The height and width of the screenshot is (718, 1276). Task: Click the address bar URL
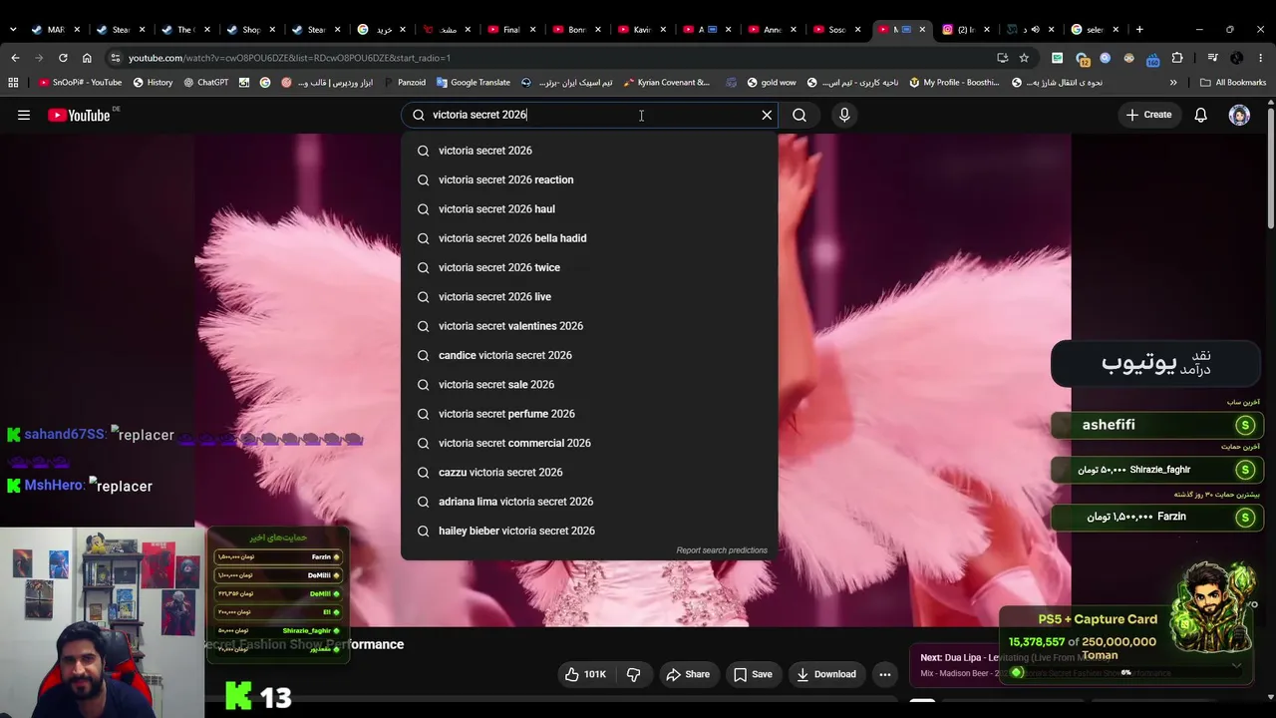(289, 58)
